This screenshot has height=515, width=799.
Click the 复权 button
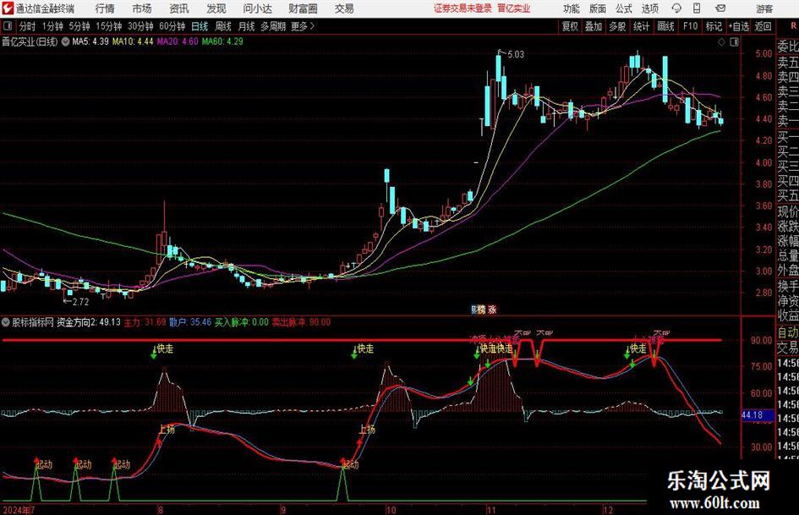[570, 26]
